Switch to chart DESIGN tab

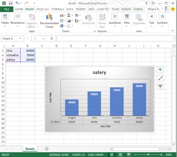coord(126,9)
